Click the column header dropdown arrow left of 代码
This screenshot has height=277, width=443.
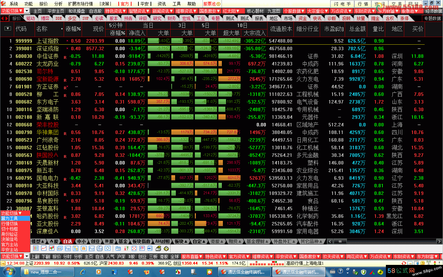click(7, 29)
